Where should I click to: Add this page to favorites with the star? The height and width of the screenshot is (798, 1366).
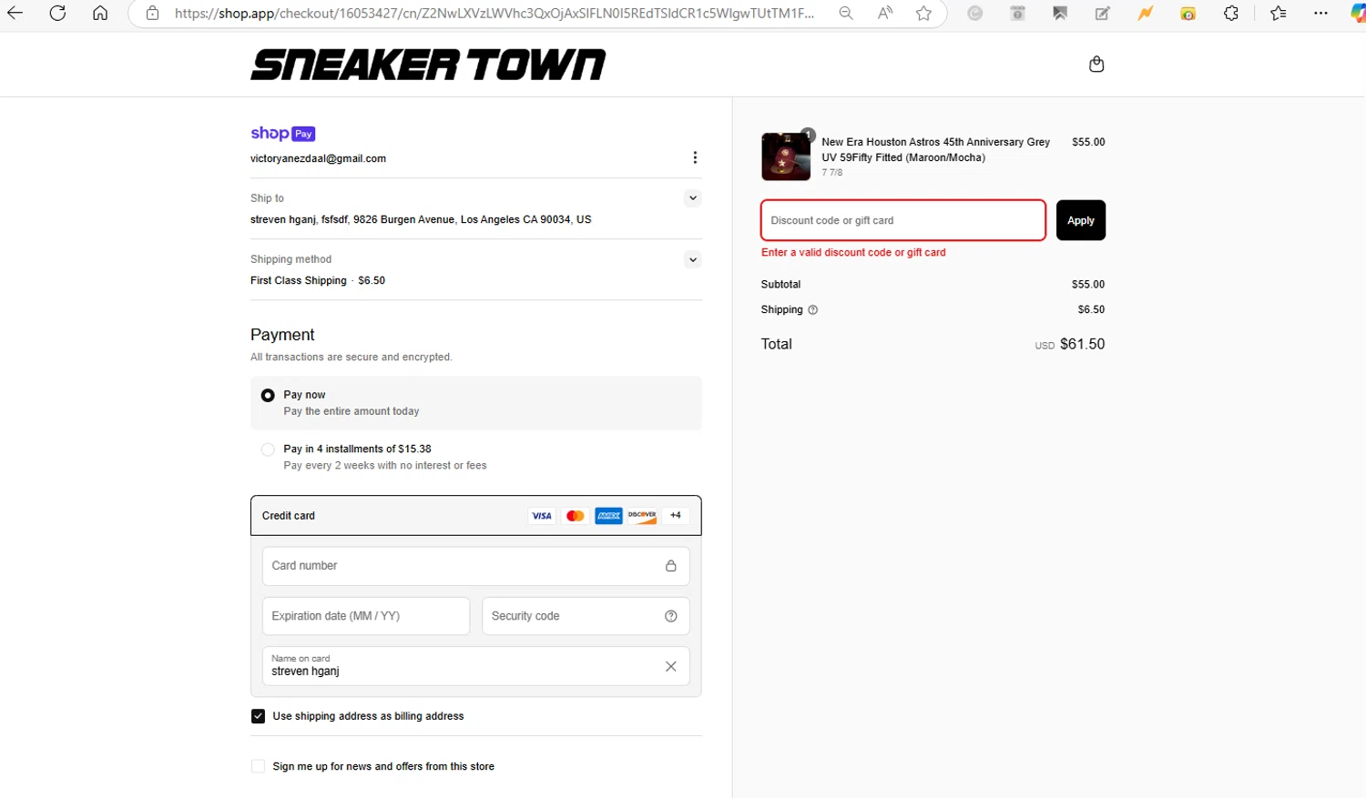(x=924, y=13)
